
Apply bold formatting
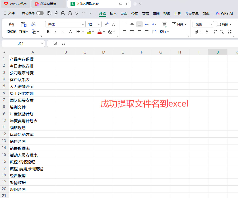point(48,32)
